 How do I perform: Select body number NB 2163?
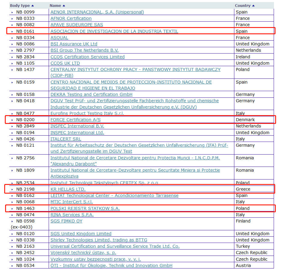click(x=25, y=246)
